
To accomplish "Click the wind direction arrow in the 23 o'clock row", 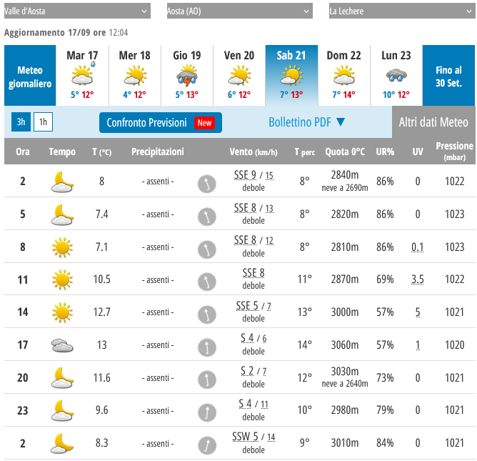I will [206, 412].
